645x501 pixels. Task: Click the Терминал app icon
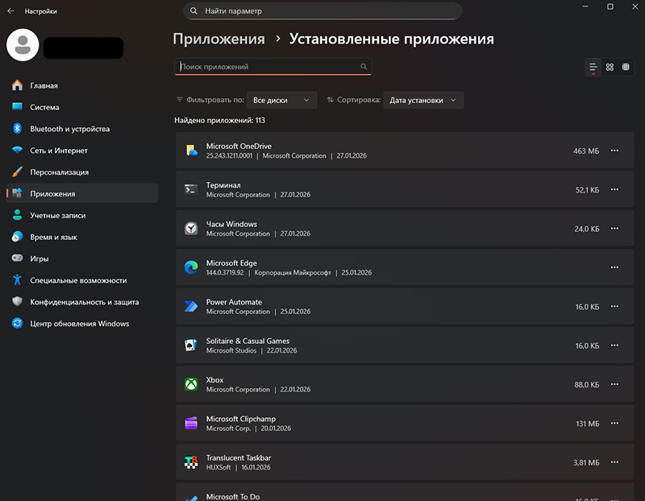(x=191, y=189)
